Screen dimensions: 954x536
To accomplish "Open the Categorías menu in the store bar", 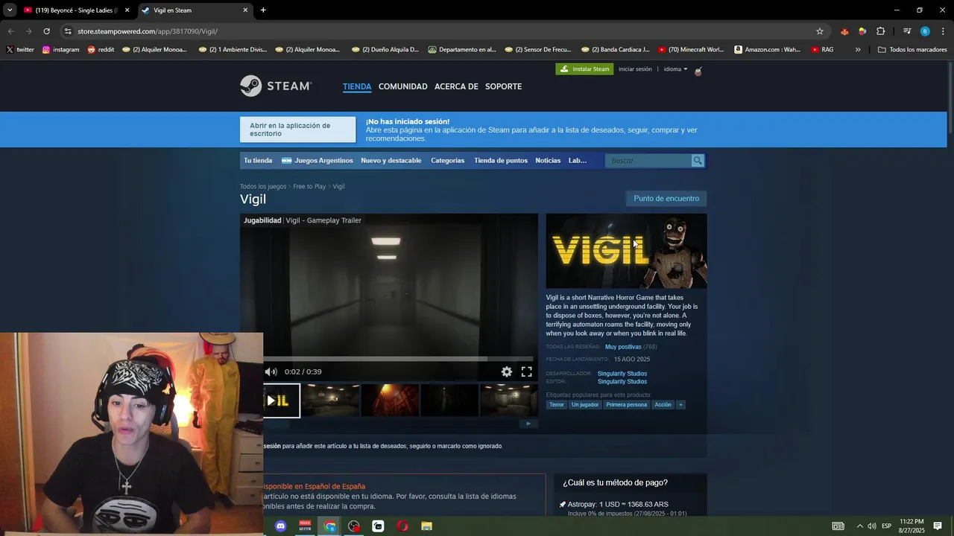I will pos(447,161).
